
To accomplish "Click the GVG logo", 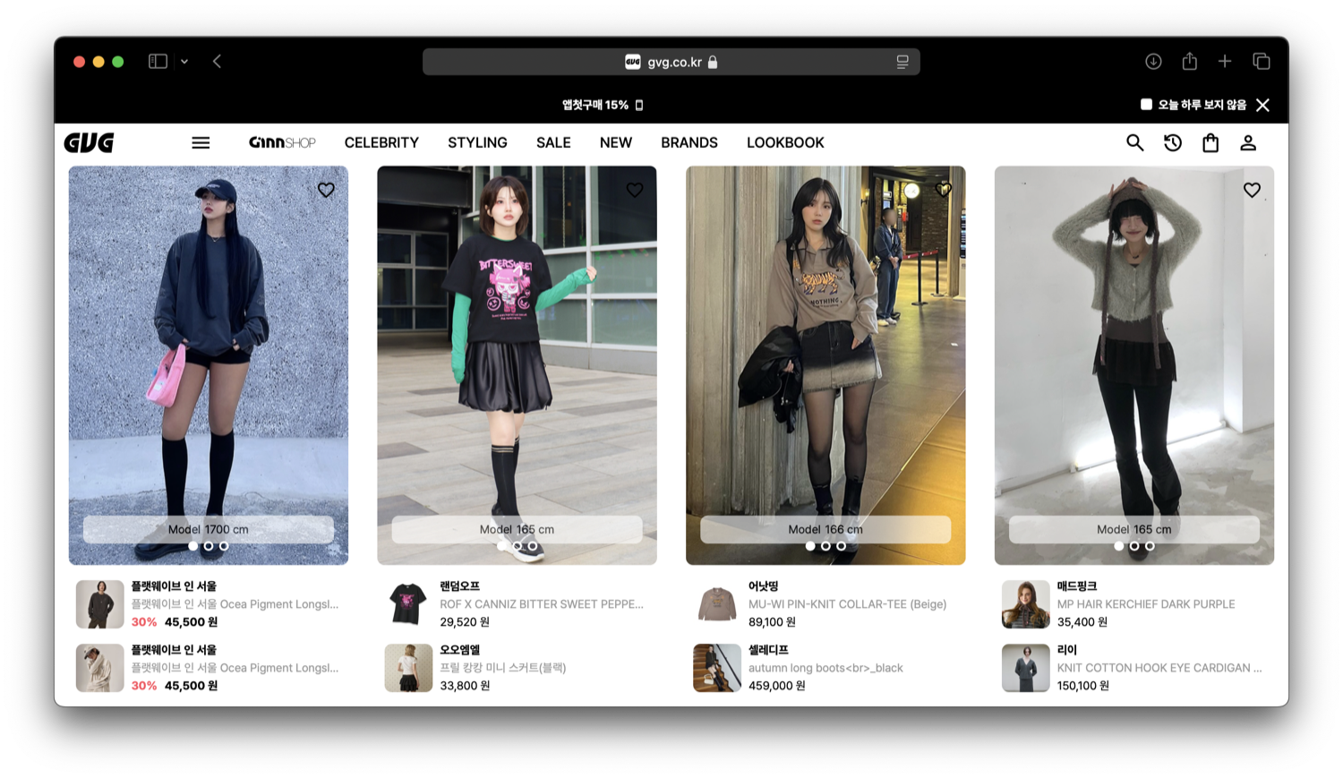I will (89, 143).
